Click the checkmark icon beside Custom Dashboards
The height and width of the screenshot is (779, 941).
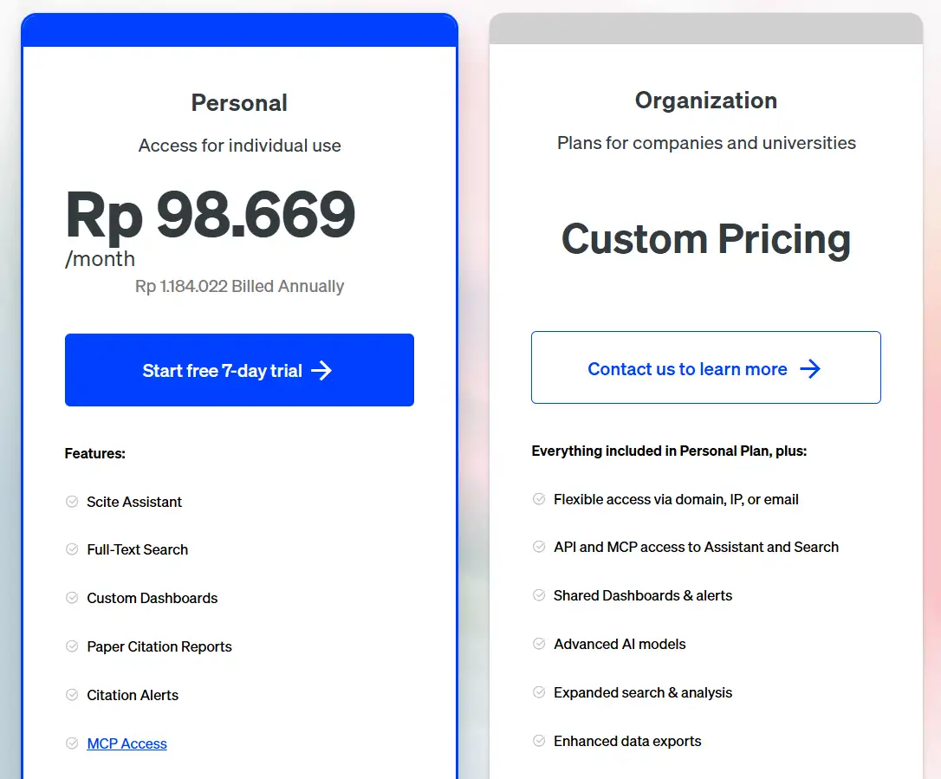pos(72,598)
